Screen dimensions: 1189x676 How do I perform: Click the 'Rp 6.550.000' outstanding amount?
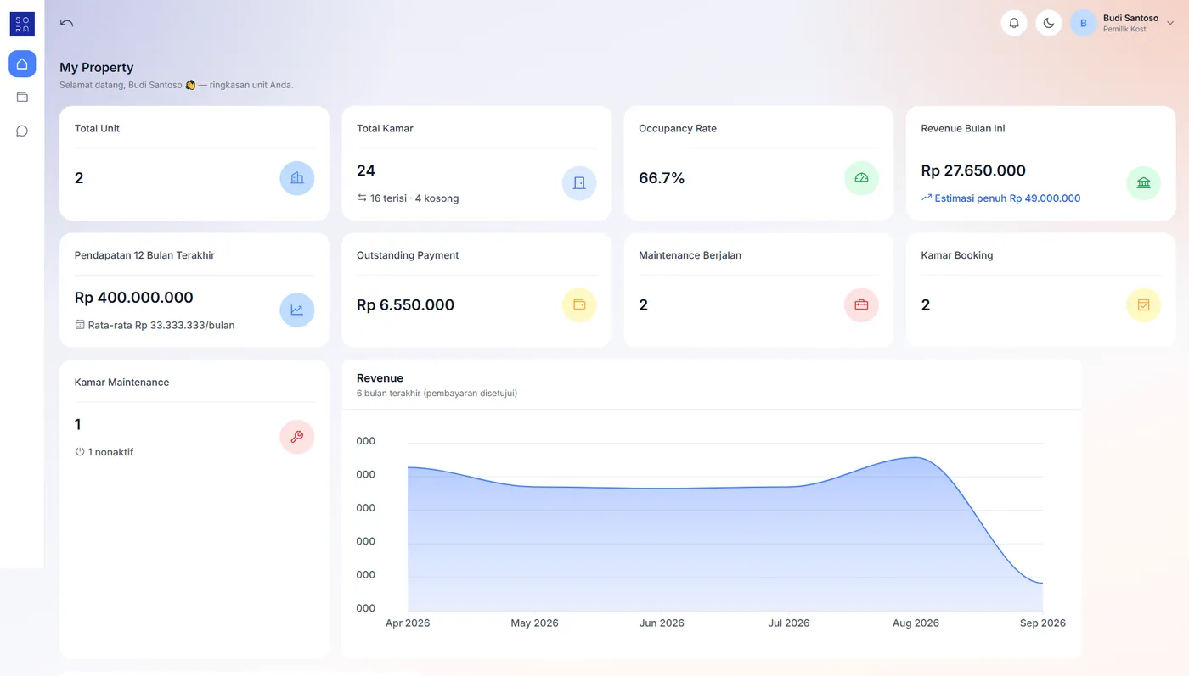click(x=405, y=305)
